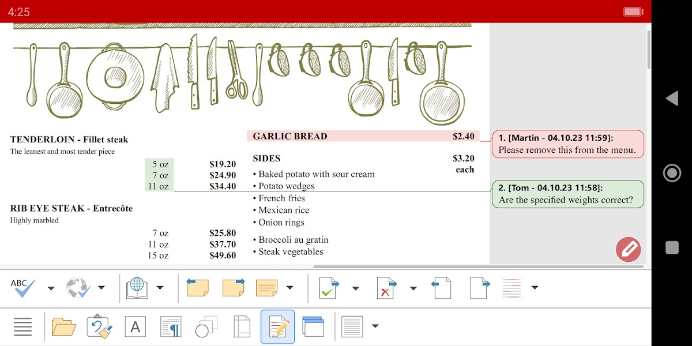
Task: Go to next tracked change
Action: coord(480,287)
